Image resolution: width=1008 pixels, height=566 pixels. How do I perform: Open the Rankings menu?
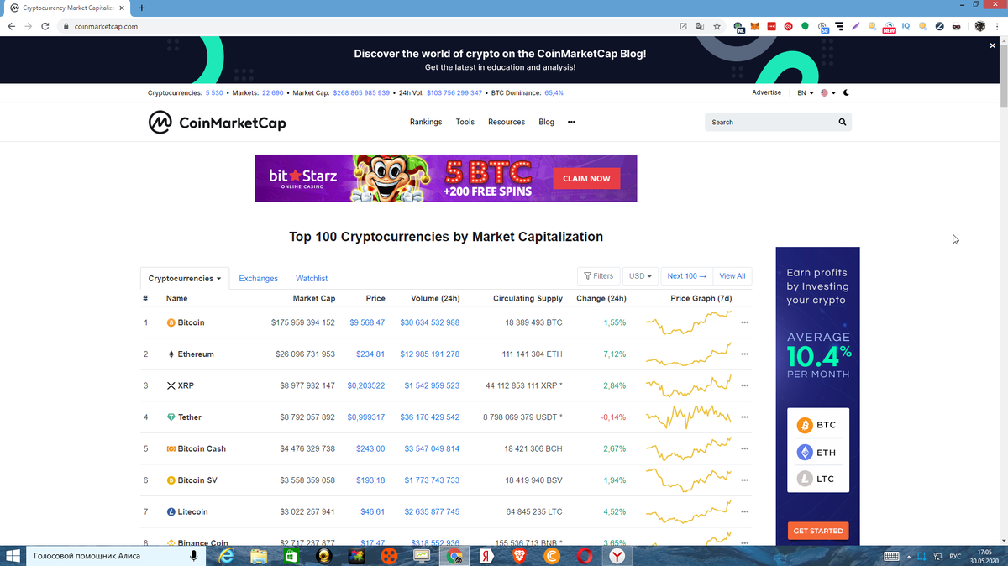(x=426, y=122)
